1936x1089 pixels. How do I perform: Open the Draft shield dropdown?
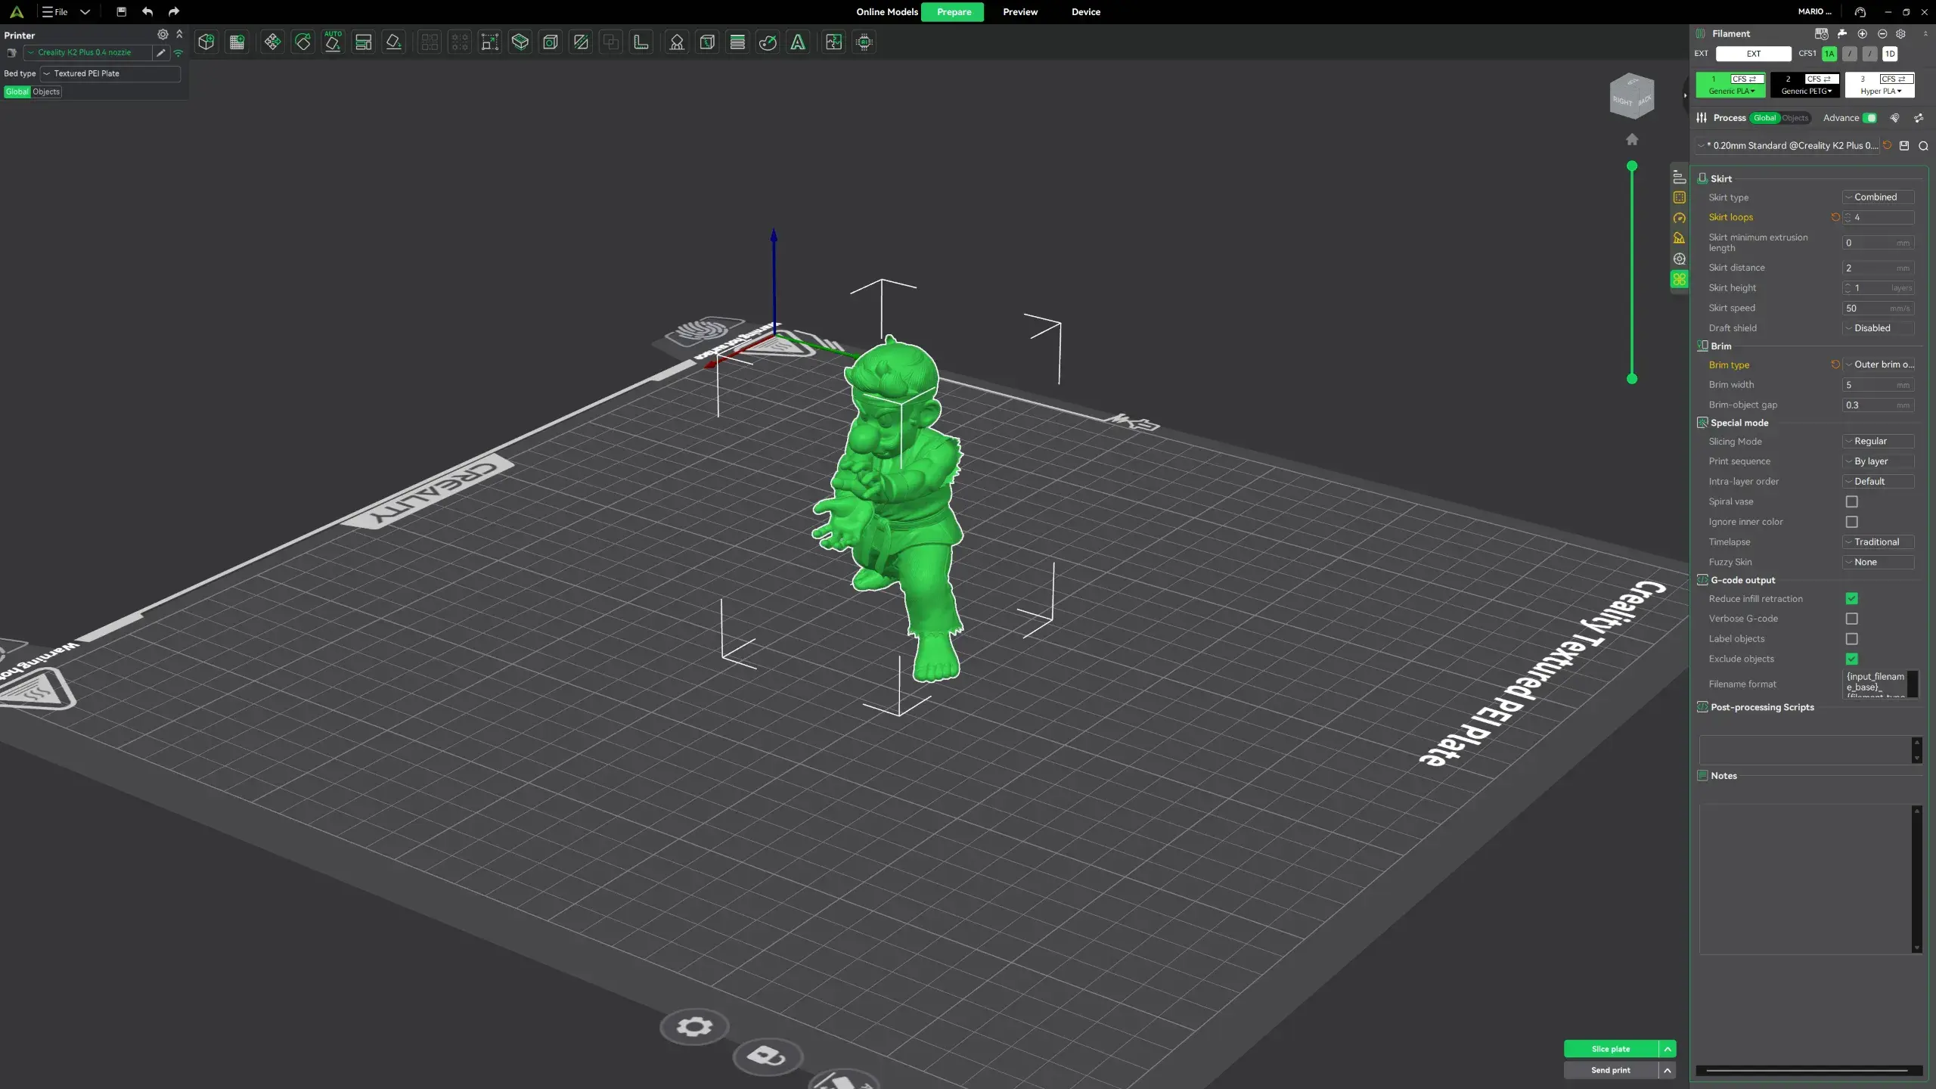(x=1879, y=328)
